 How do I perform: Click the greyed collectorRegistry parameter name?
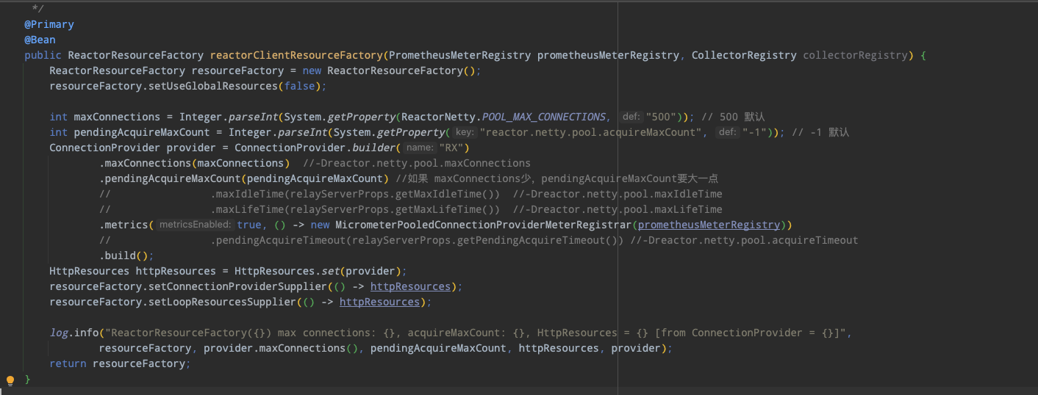point(856,55)
